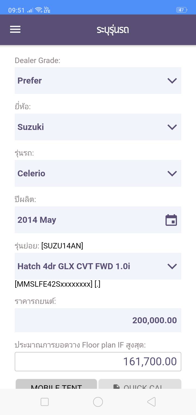Click the document icon on Quick Cal
Screen dimensions: 196x415
coord(117,386)
